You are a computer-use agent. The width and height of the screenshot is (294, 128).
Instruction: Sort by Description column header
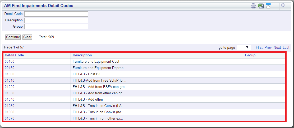pos(82,55)
